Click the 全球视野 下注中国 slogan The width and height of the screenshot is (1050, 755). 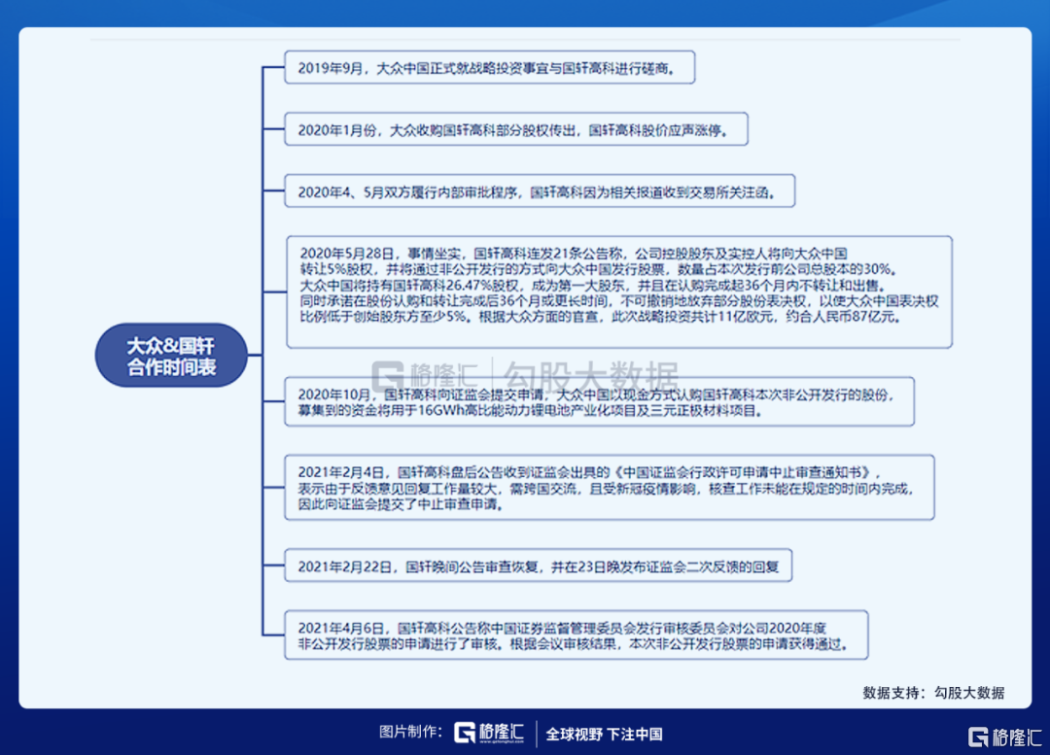pos(604,735)
